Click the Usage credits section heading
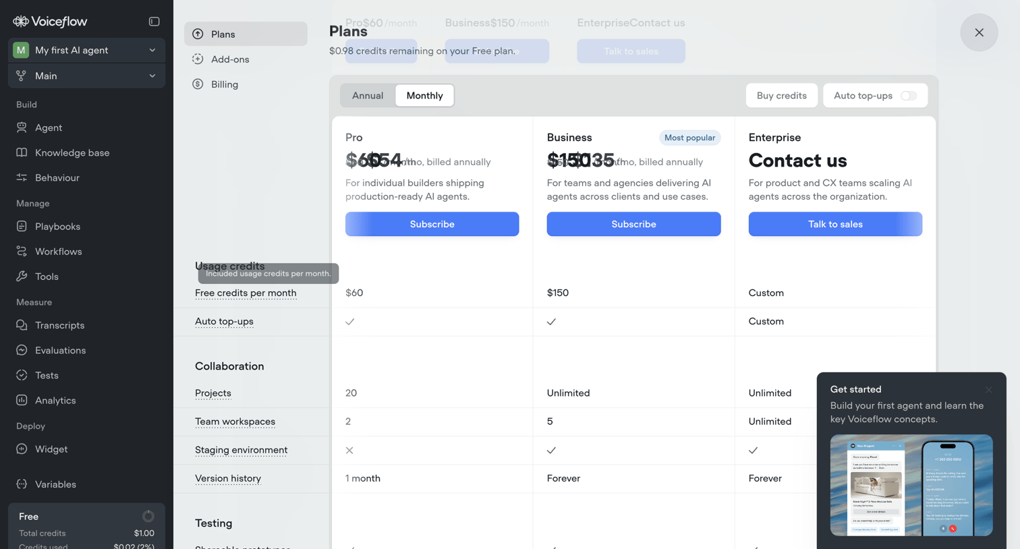The width and height of the screenshot is (1020, 549). point(229,266)
